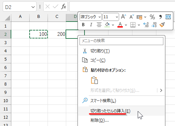175x126 pixels.
Task: Expand the fill color dropdown arrow
Action: (113, 25)
